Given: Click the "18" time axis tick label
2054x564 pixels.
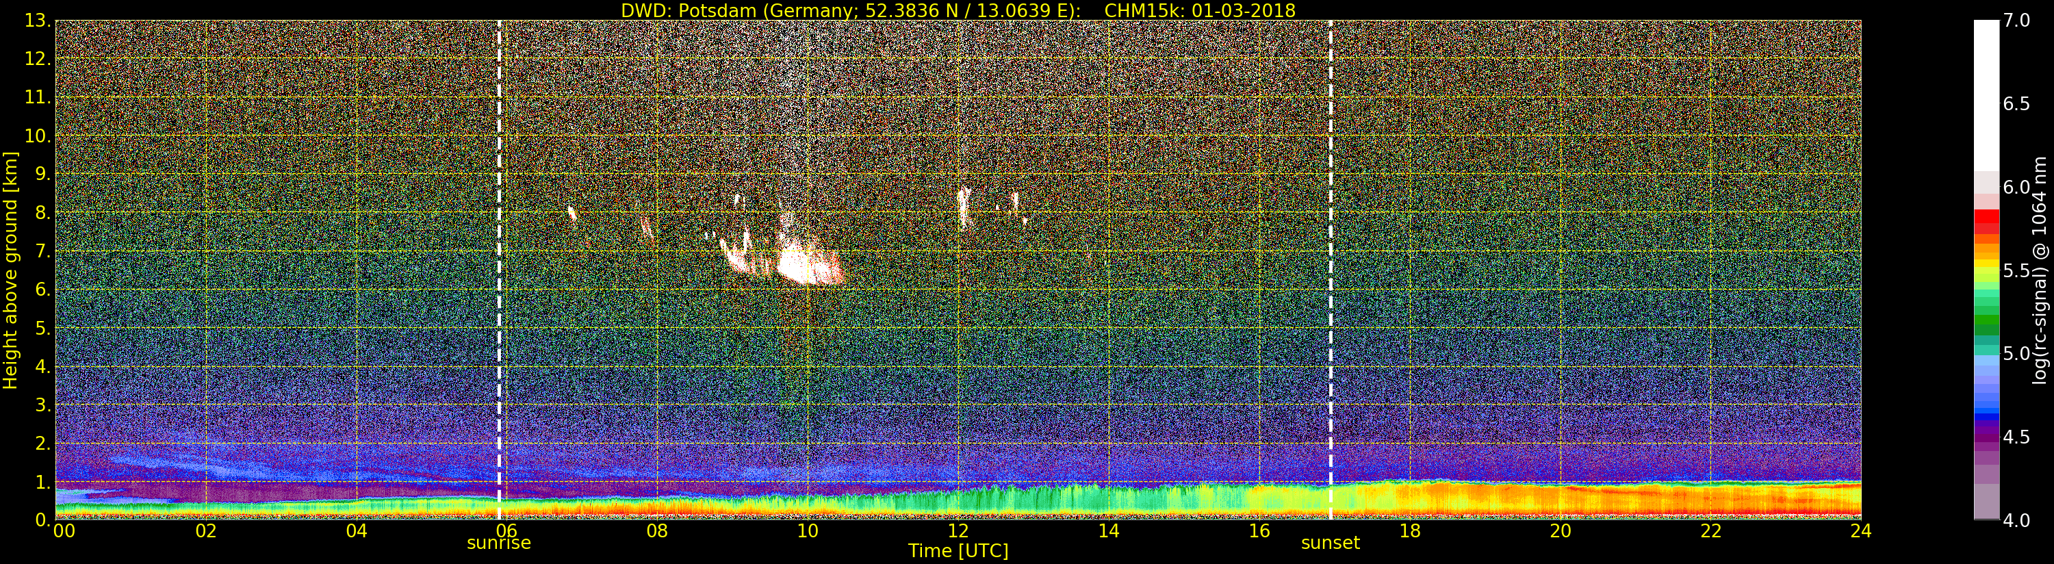Looking at the screenshot, I should (x=1410, y=531).
